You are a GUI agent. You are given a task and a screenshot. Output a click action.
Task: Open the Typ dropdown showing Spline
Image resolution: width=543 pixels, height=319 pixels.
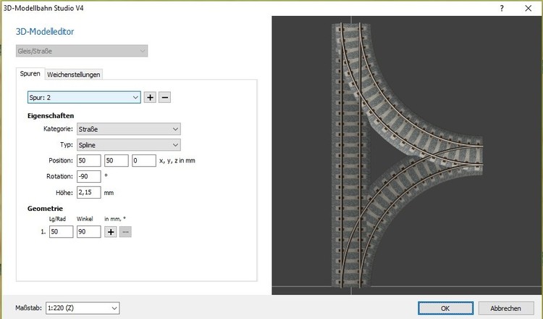(128, 145)
